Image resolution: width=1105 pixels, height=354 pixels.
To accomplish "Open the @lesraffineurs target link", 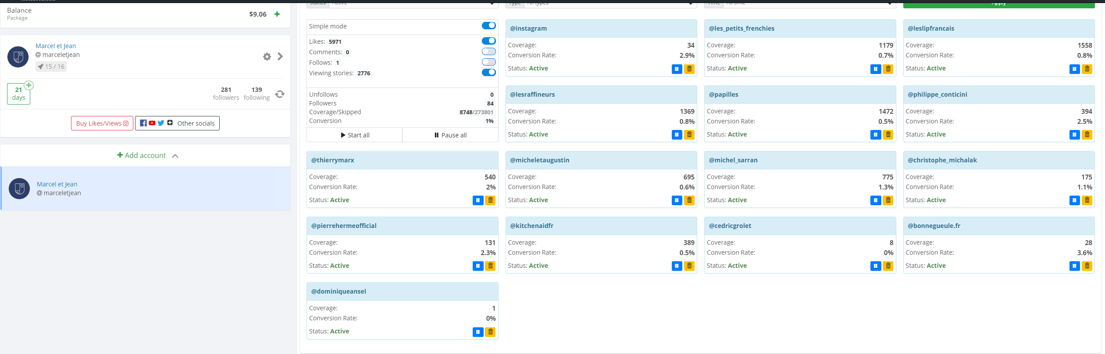I will (532, 95).
